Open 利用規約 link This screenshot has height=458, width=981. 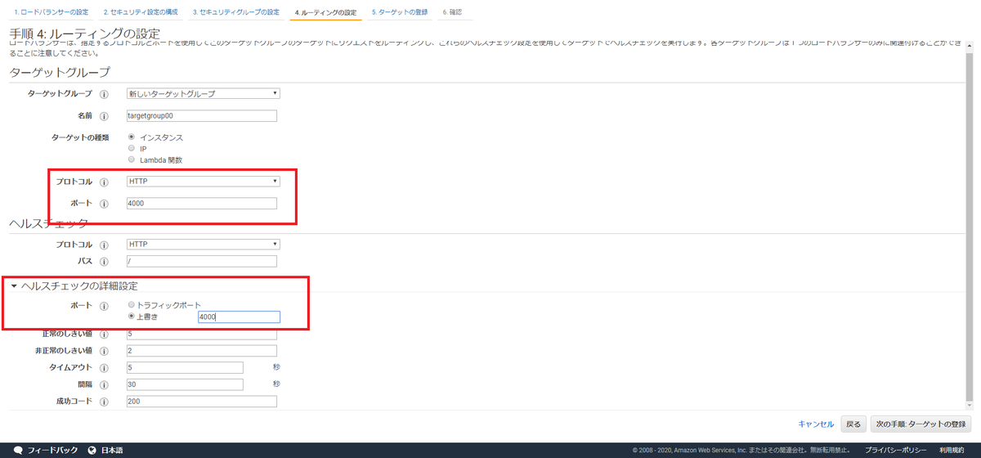(952, 451)
